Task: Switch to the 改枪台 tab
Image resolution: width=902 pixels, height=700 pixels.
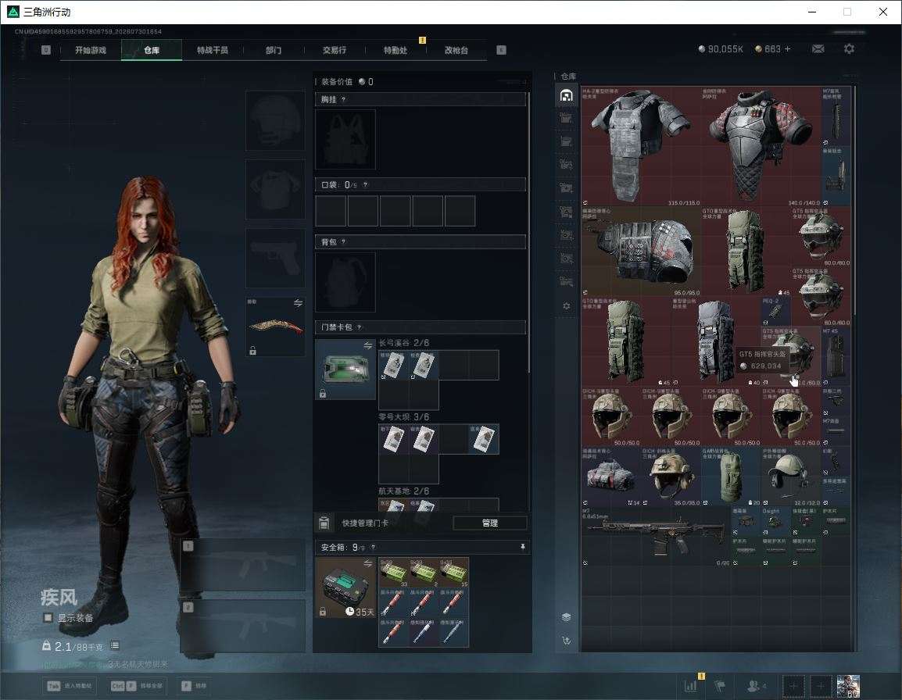Action: click(456, 50)
